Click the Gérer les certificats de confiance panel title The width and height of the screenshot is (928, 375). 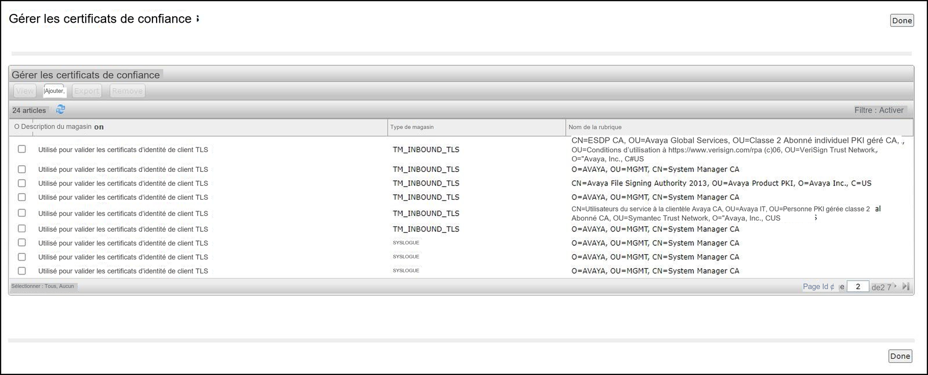click(x=86, y=75)
